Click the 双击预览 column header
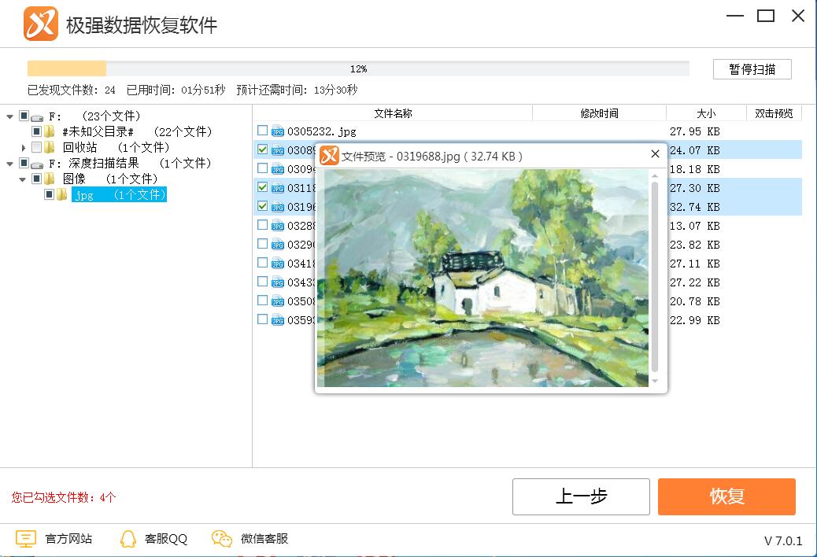The height and width of the screenshot is (557, 817). click(x=774, y=113)
